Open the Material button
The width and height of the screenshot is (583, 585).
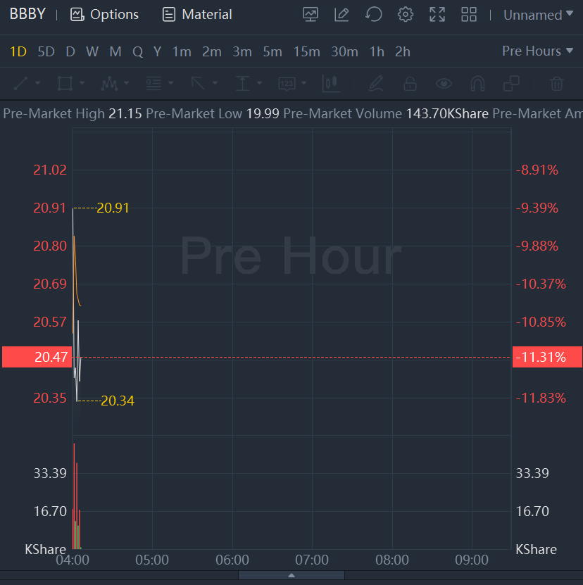pyautogui.click(x=197, y=15)
